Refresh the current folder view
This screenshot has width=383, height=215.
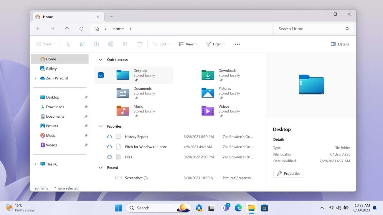pos(81,29)
